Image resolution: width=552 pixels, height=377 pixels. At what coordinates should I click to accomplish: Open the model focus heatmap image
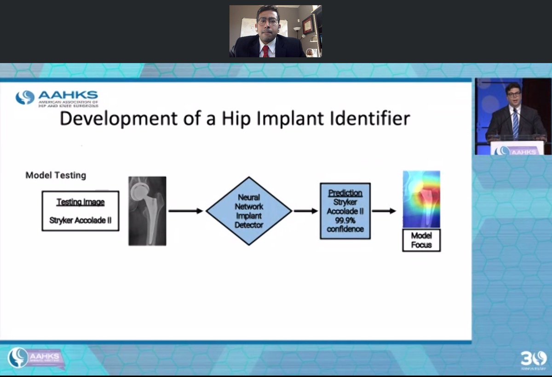(421, 199)
